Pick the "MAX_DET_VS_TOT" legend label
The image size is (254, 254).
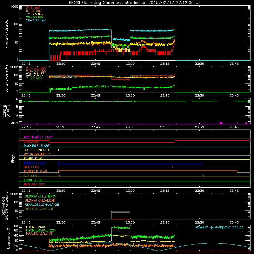[x=39, y=233]
